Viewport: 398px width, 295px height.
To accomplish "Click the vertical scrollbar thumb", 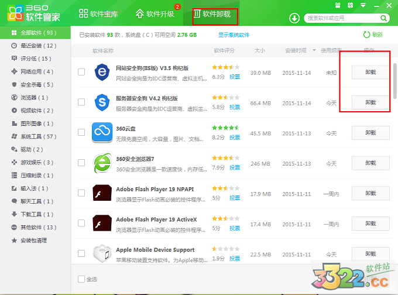I will [394, 81].
